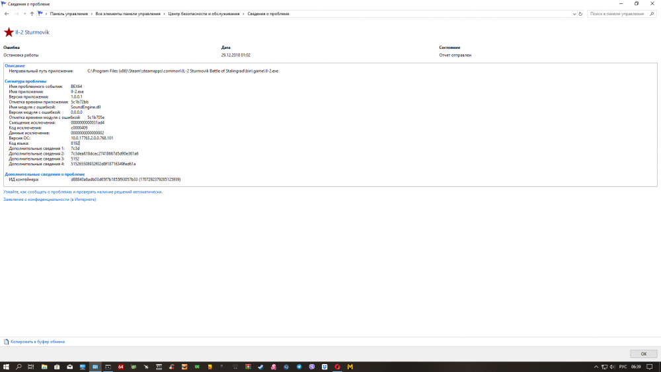The height and width of the screenshot is (372, 661).
Task: Click the container ID value
Action: coord(126,180)
